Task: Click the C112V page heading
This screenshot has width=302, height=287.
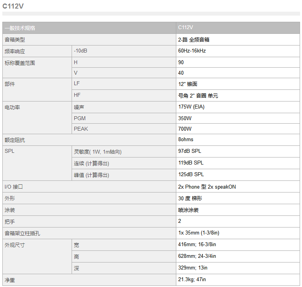Action: click(13, 6)
